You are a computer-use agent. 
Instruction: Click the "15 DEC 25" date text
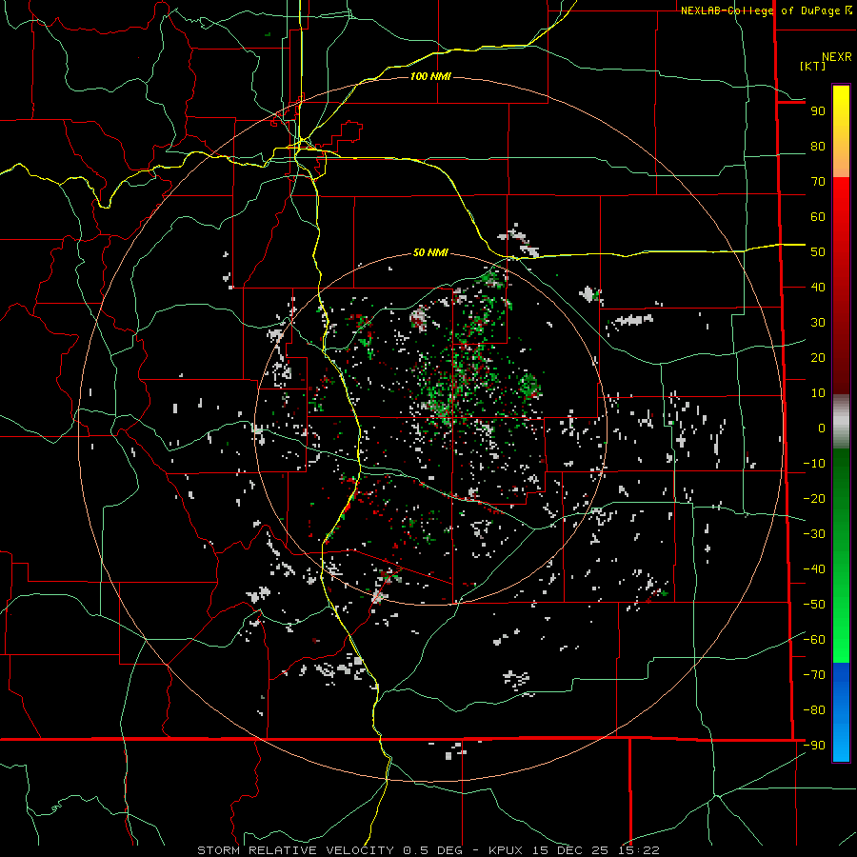point(570,850)
